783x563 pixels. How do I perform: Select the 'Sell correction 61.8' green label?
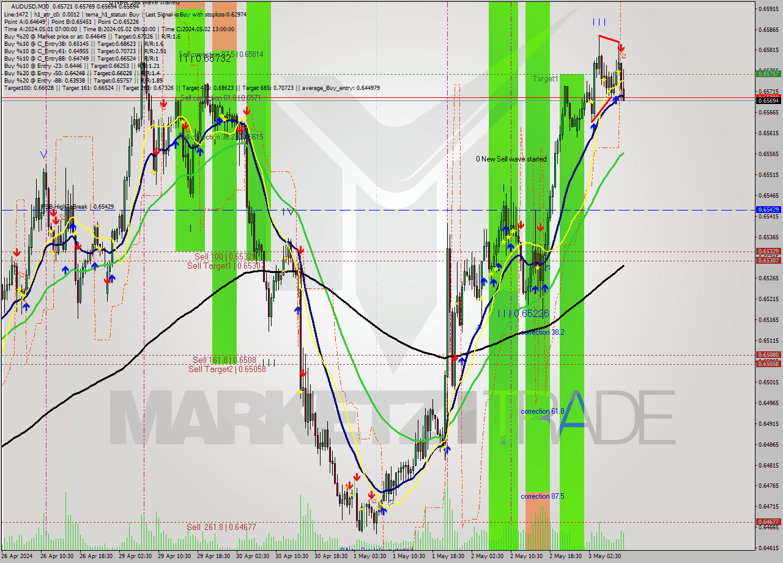221,98
